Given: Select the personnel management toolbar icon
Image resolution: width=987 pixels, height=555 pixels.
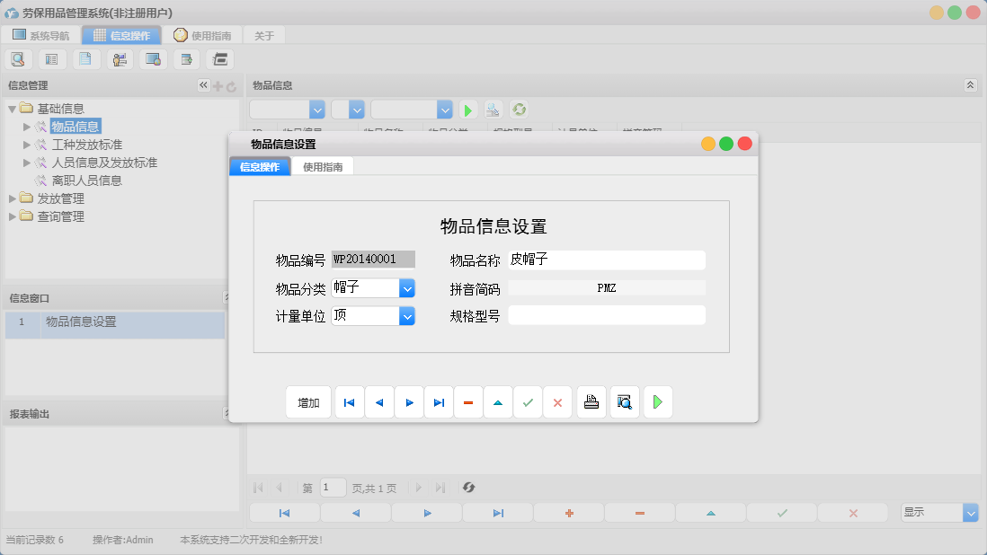Looking at the screenshot, I should 120,58.
